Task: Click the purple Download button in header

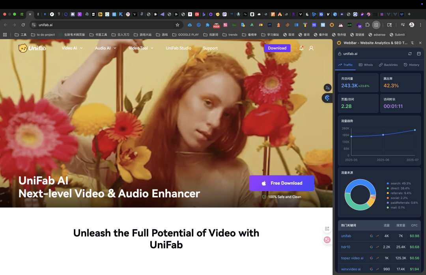Action: [x=277, y=48]
